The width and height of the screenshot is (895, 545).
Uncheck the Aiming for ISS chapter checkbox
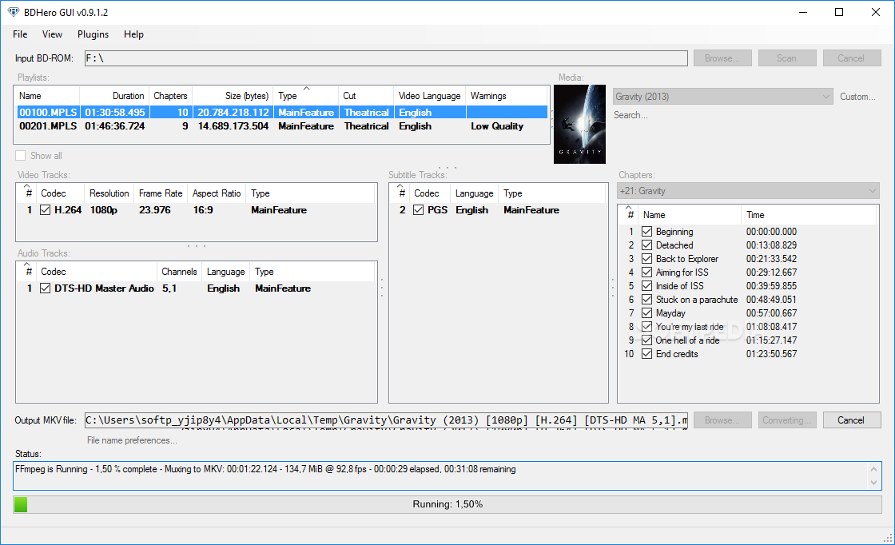(x=646, y=272)
